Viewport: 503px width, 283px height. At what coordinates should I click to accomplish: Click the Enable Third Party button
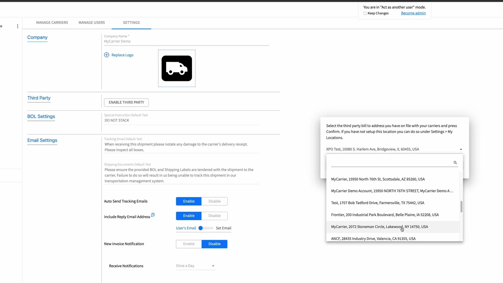tap(126, 102)
